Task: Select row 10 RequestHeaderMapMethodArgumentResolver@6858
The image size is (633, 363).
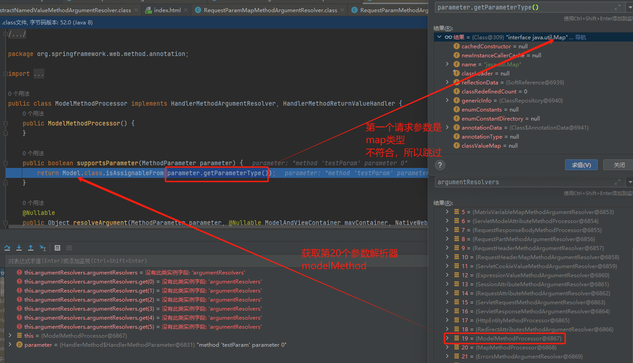Action: pyautogui.click(x=533, y=257)
